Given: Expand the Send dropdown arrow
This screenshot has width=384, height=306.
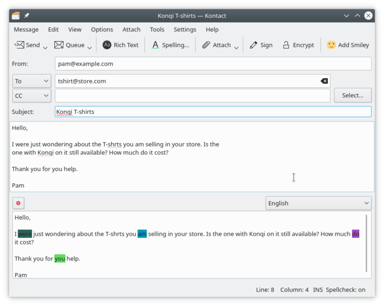Looking at the screenshot, I should (45, 47).
